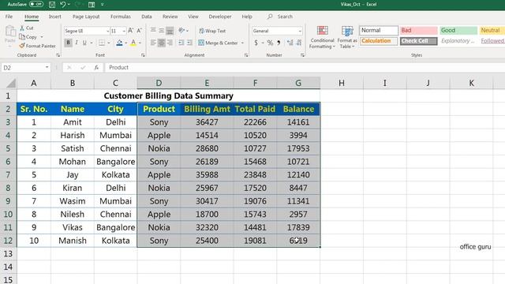Select row 13 header
The width and height of the screenshot is (505, 284).
point(8,254)
